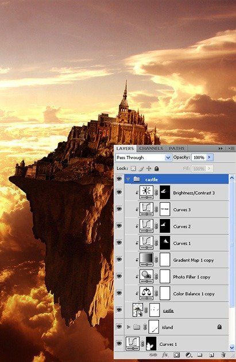The height and width of the screenshot is (362, 236).
Task: Click the Curves 3 layer name
Action: pyautogui.click(x=182, y=210)
